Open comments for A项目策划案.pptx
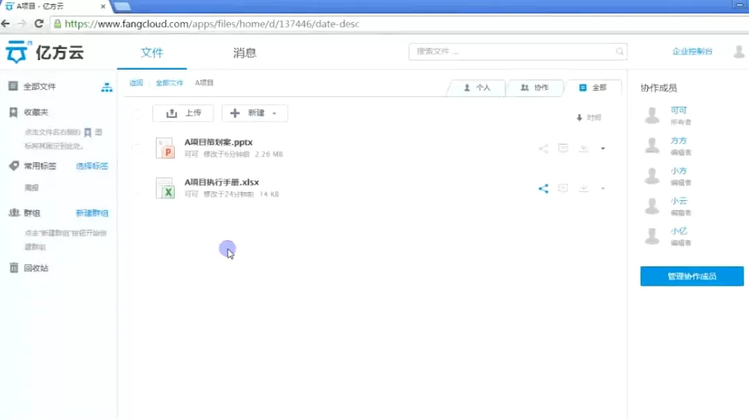The width and height of the screenshot is (749, 420). point(563,148)
